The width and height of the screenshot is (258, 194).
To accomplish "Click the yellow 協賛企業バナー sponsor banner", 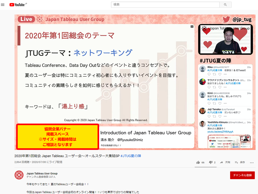I will pos(58,137).
